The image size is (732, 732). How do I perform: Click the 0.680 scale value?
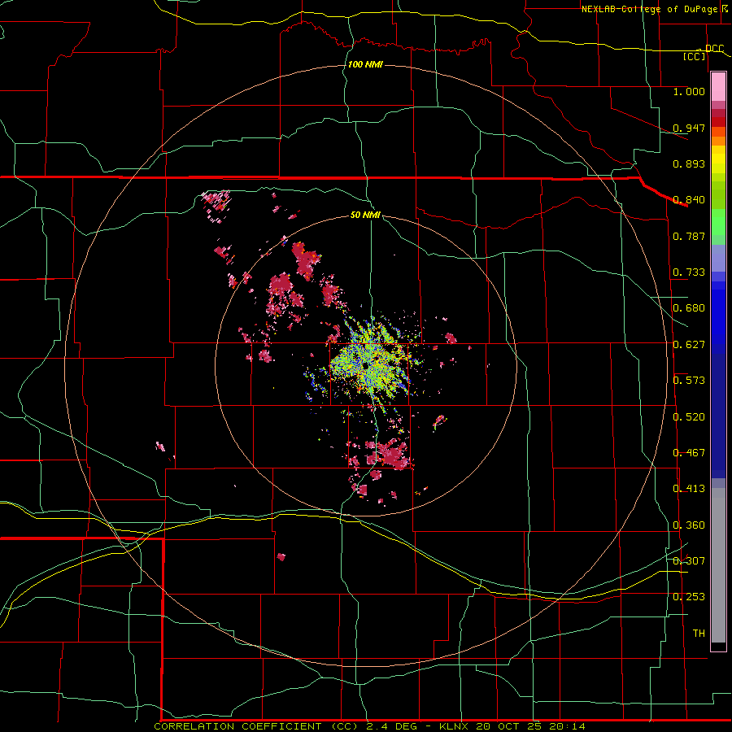pyautogui.click(x=689, y=308)
